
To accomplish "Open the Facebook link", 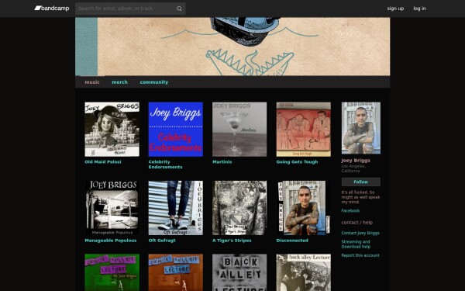I will click(x=350, y=211).
